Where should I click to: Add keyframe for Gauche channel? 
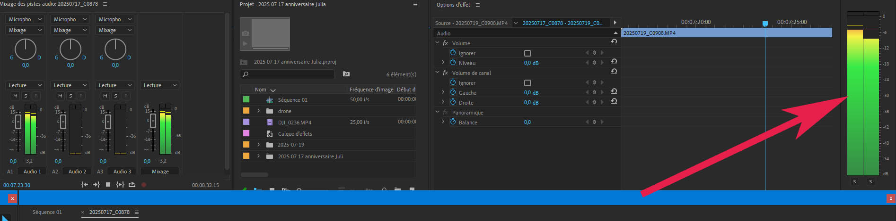click(x=594, y=92)
